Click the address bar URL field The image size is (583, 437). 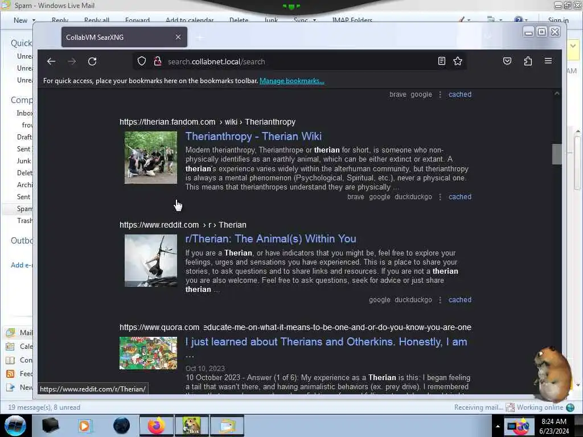coord(299,61)
